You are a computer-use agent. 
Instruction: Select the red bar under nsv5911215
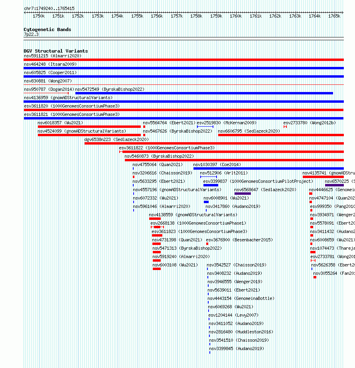pos(183,60)
